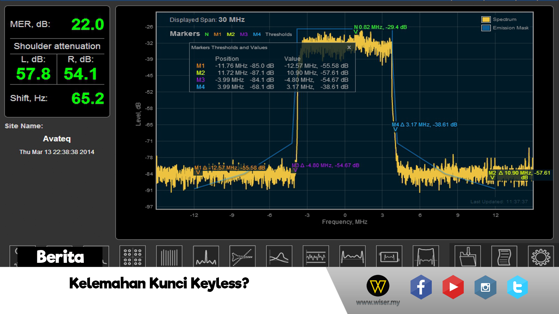This screenshot has height=314, width=559.
Task: Click the M1 row in markers table
Action: click(272, 66)
